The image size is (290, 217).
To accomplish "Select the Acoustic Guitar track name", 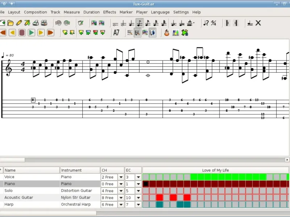I will 19,197.
